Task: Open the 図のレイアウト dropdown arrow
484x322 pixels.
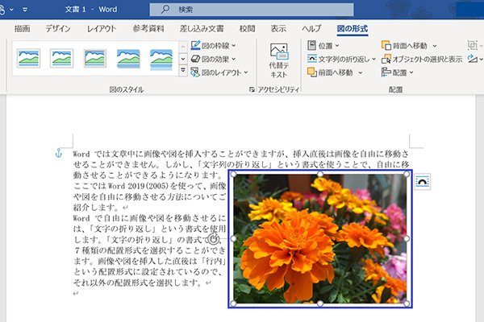Action: tap(246, 72)
